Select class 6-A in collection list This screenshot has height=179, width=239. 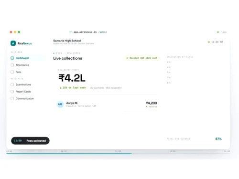click(x=169, y=62)
